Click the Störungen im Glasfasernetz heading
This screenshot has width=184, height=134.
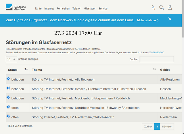coord(39,42)
